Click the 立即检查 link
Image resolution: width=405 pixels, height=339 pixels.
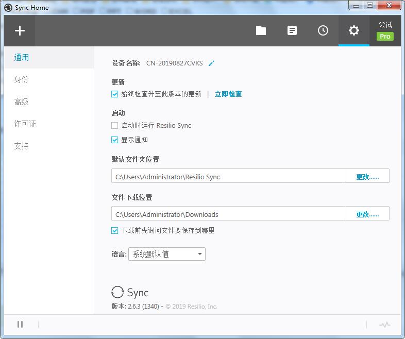coord(228,94)
